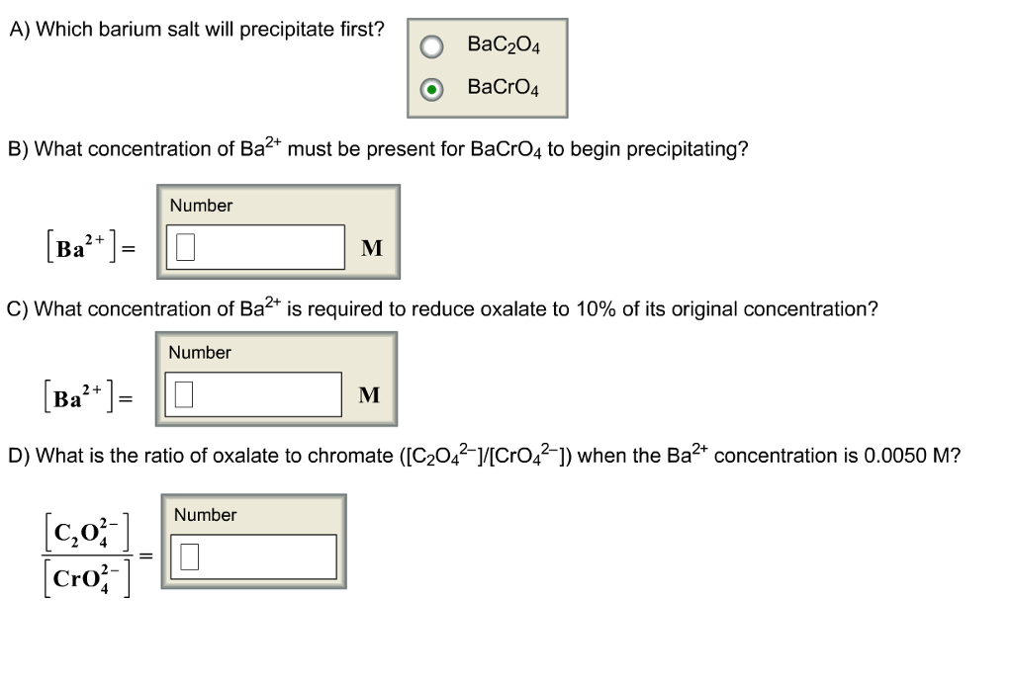This screenshot has height=684, width=1013.
Task: Click the question A text about precipitation
Action: pos(195,30)
